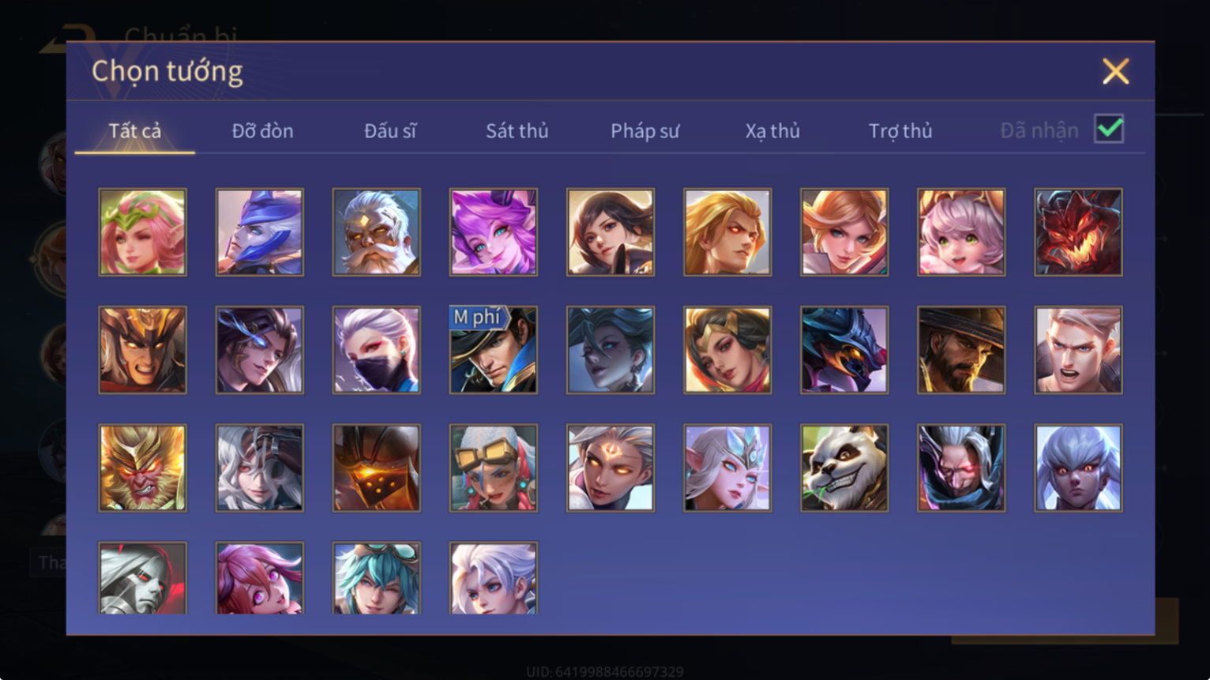
Task: Select the 'Đấu sĩ' tab
Action: click(x=389, y=130)
